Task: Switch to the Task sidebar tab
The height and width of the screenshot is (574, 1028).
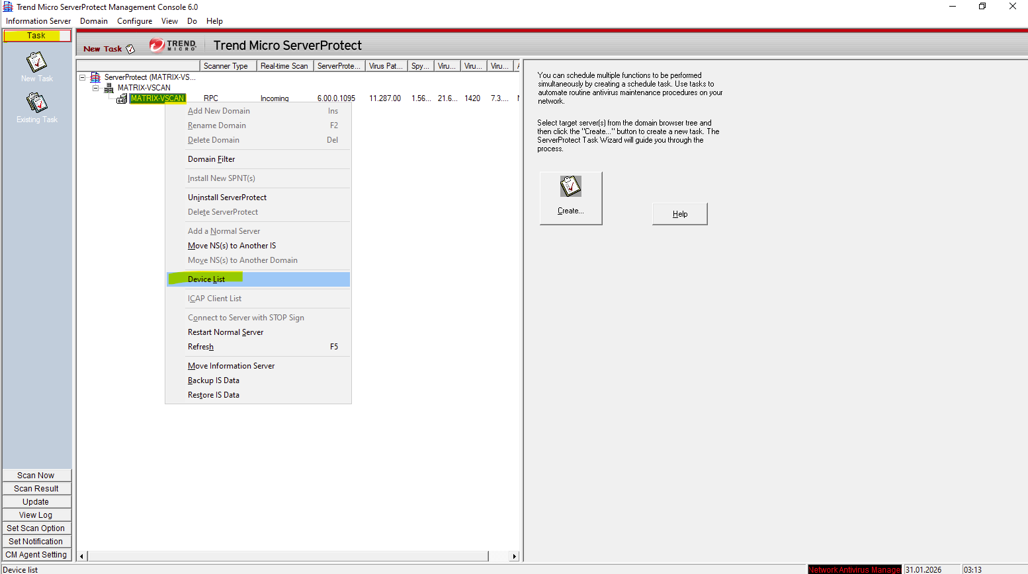Action: pyautogui.click(x=36, y=36)
